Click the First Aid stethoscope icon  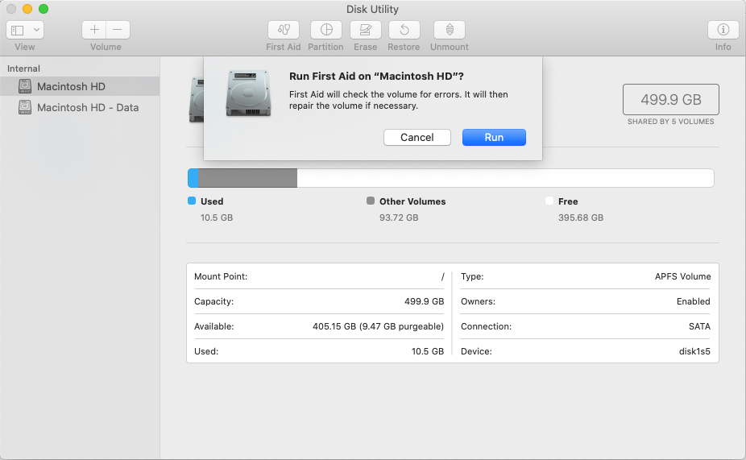click(284, 30)
